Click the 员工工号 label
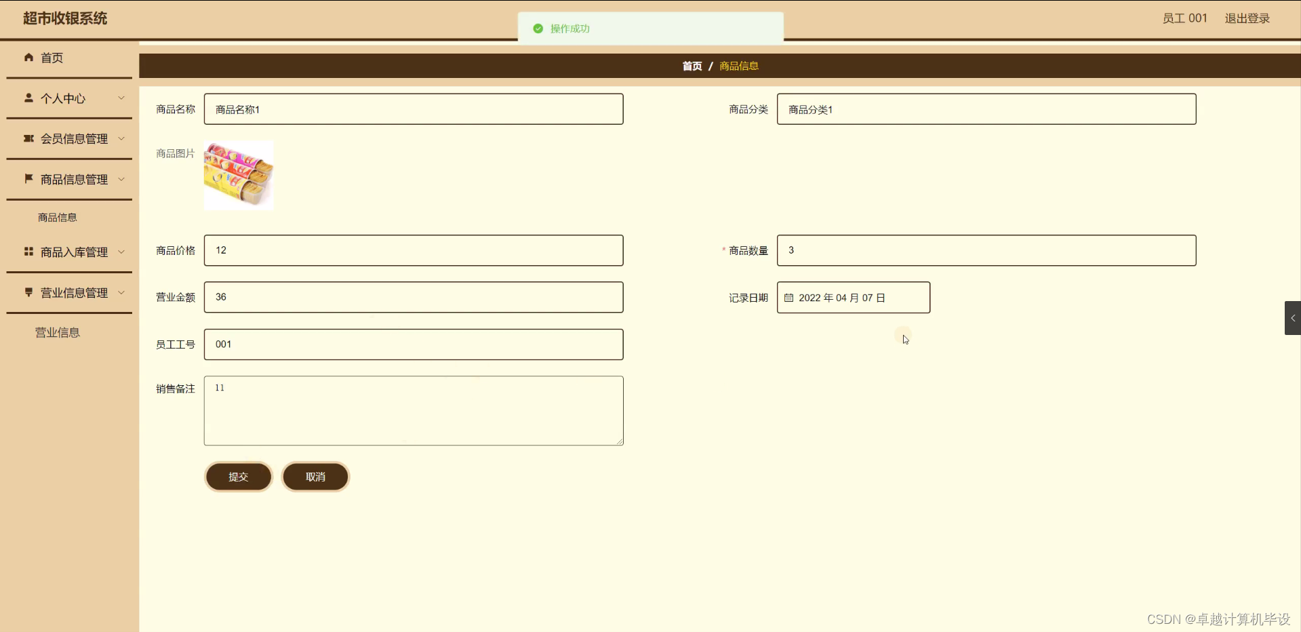The height and width of the screenshot is (632, 1301). pyautogui.click(x=176, y=344)
